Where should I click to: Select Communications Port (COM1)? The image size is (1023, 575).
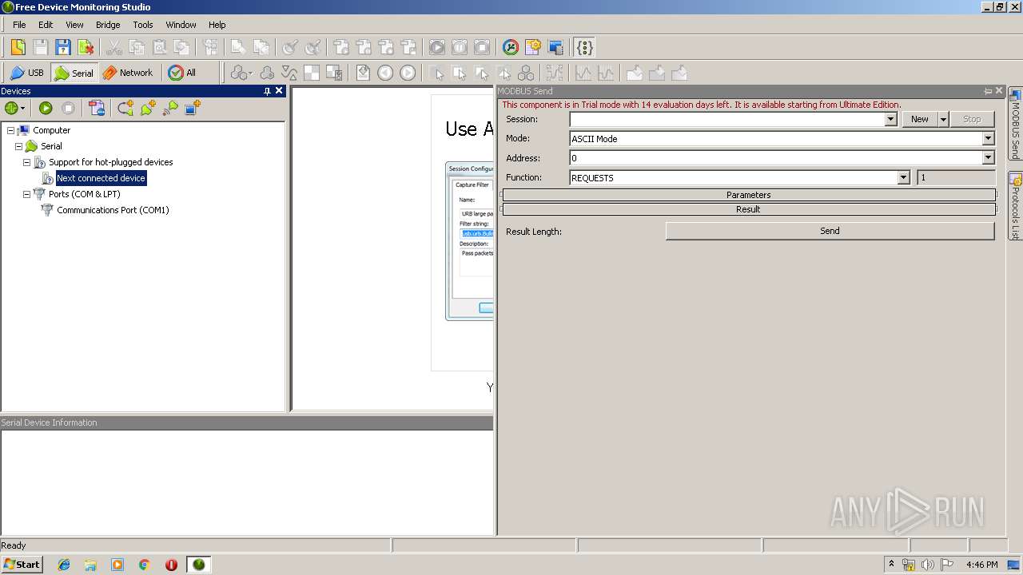click(113, 210)
